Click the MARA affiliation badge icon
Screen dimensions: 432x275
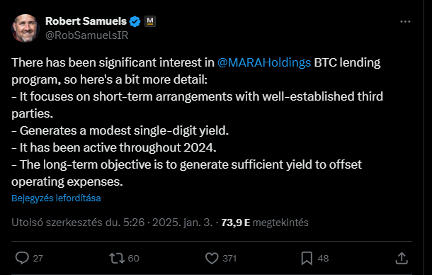[150, 21]
